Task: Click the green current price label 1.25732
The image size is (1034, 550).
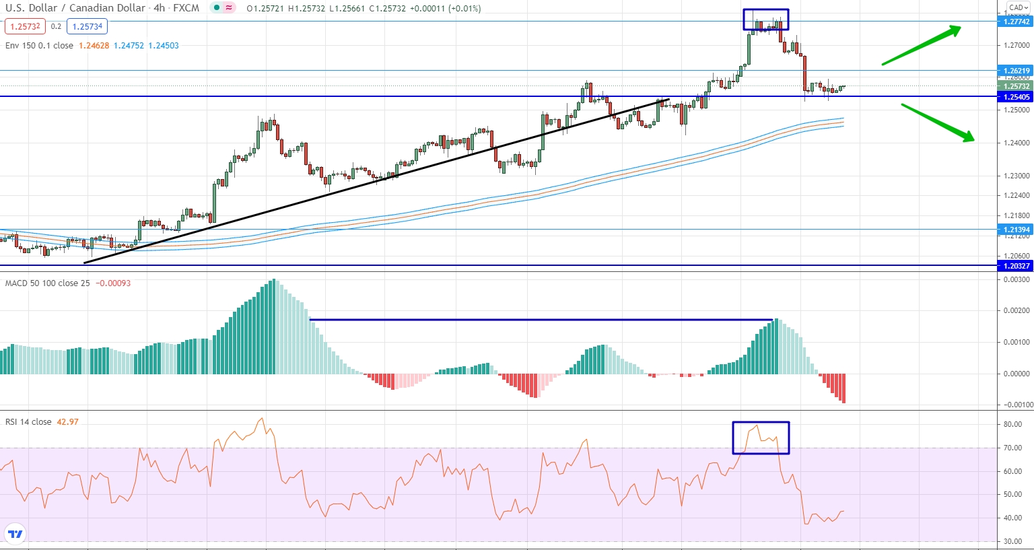Action: [x=1016, y=86]
